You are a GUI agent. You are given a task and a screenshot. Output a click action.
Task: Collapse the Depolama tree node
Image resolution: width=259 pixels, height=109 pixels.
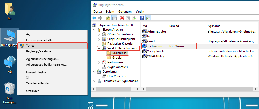pyautogui.click(x=95, y=72)
